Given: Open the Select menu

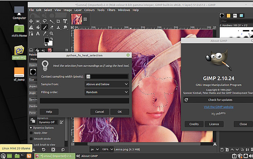Looking at the screenshot, I should tap(48, 10).
